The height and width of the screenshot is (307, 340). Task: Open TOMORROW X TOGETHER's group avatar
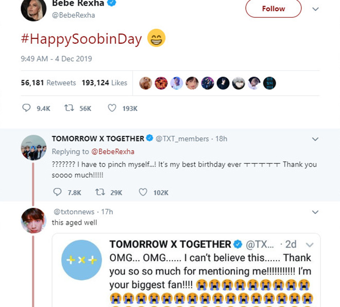(x=33, y=149)
